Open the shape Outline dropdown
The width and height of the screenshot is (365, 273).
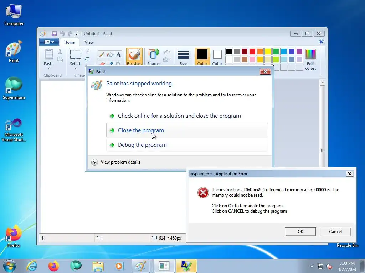167,52
